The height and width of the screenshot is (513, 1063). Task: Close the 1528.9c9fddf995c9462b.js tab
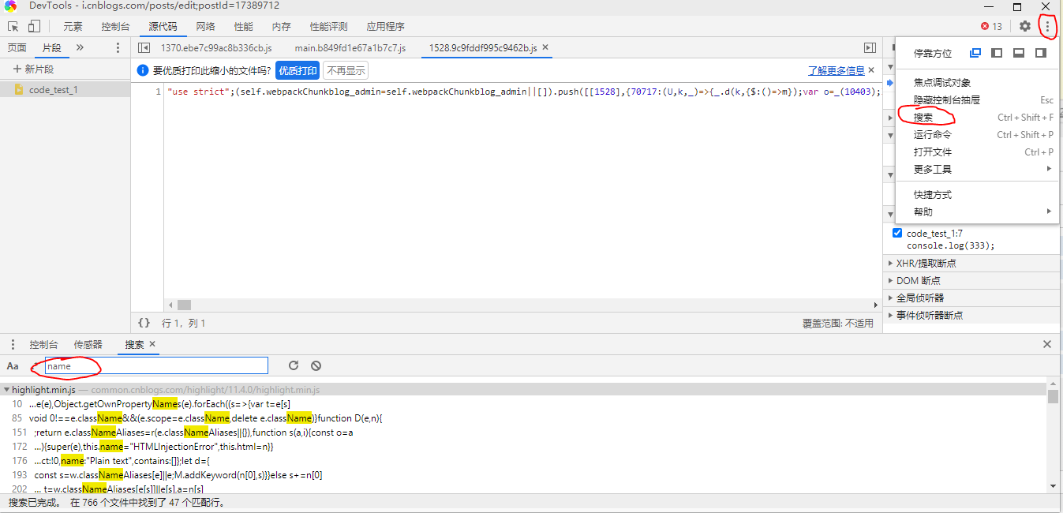pos(545,47)
